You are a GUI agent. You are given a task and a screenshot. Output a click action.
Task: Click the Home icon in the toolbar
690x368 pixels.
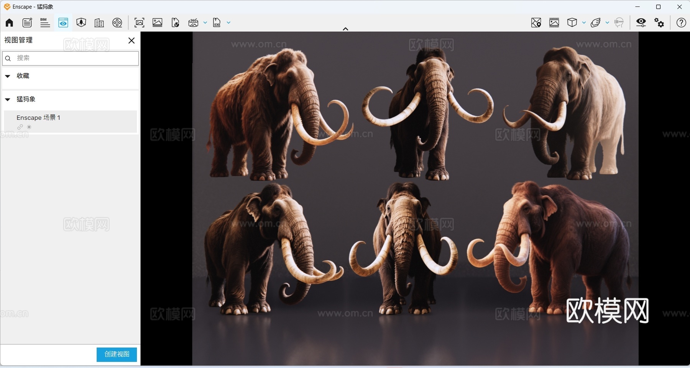(9, 23)
